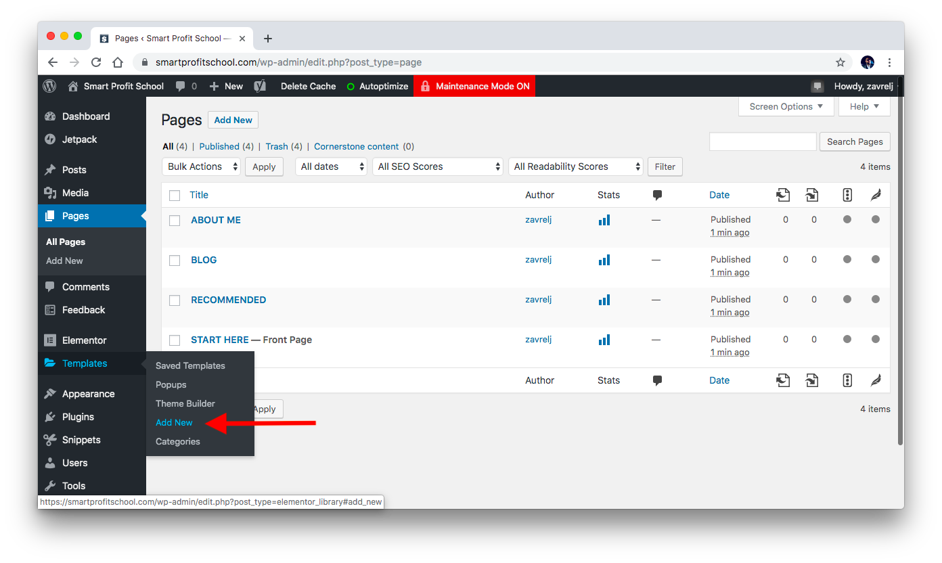Click the readability dot for BLOG row

click(876, 259)
